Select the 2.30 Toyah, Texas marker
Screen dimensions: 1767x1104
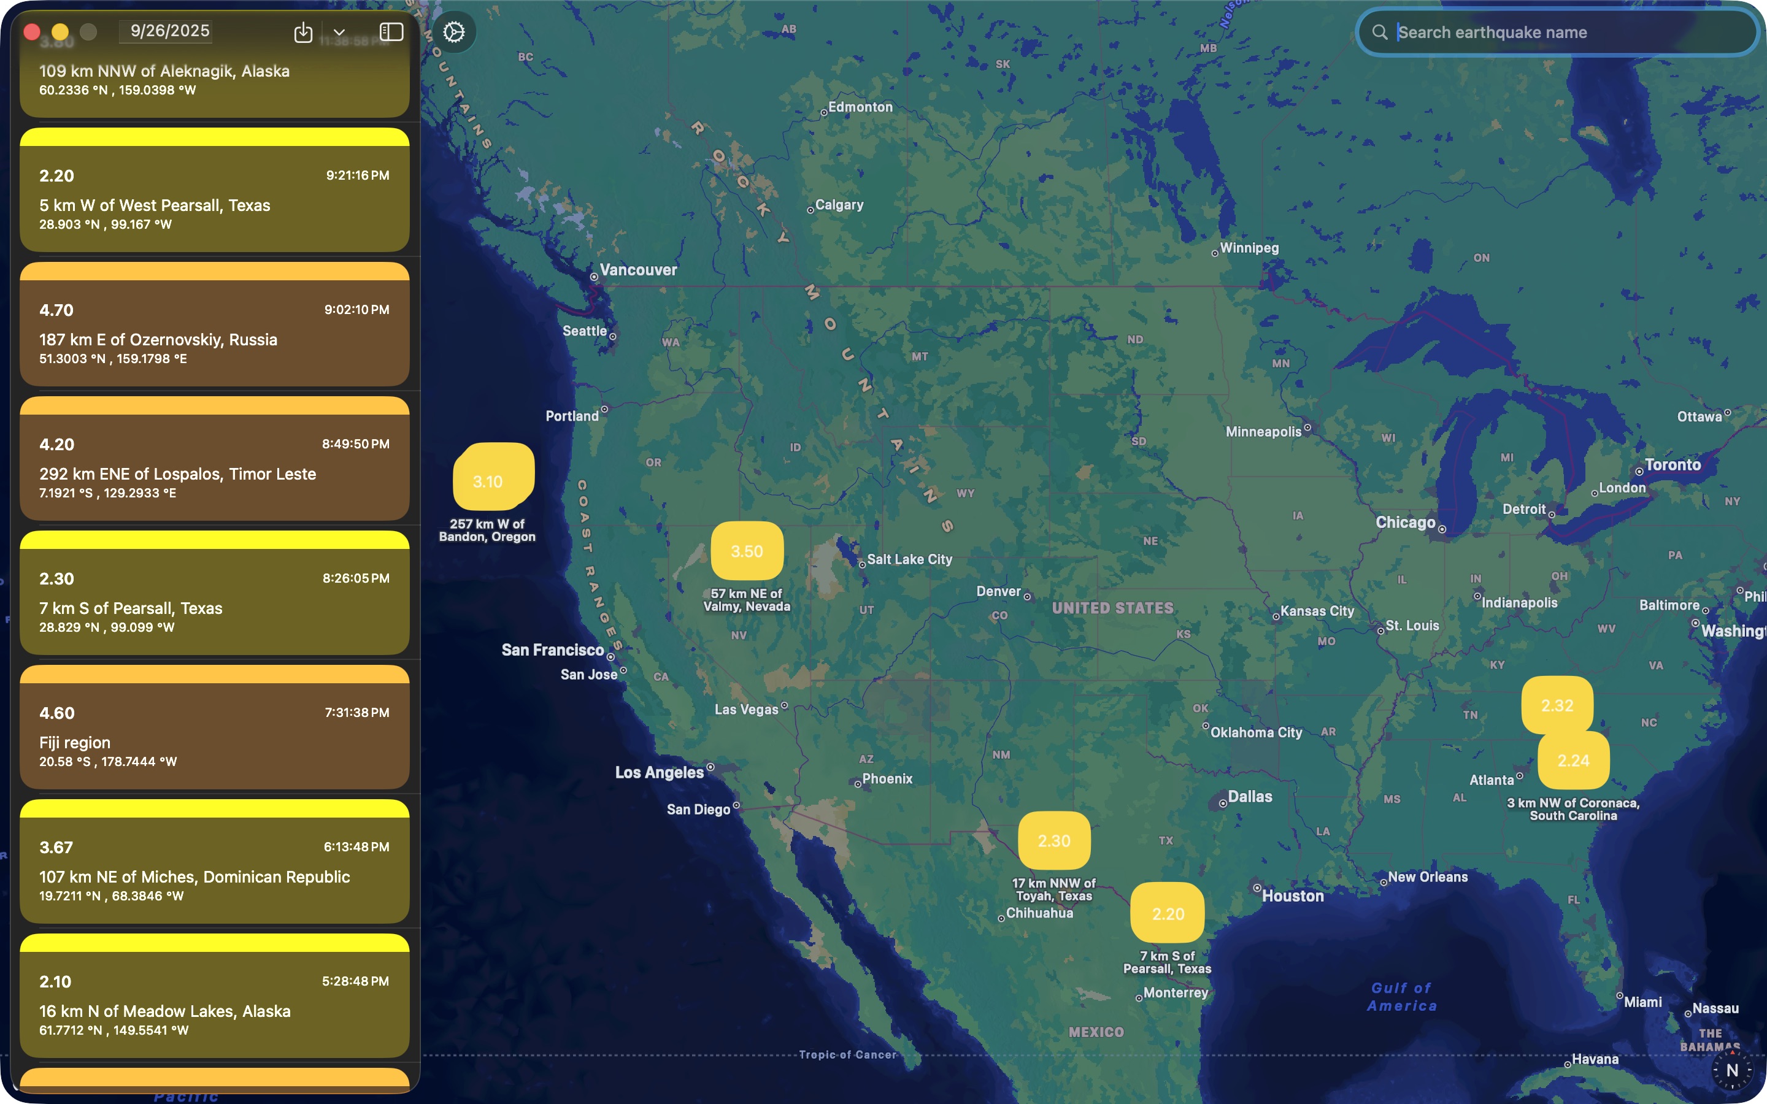[1053, 840]
